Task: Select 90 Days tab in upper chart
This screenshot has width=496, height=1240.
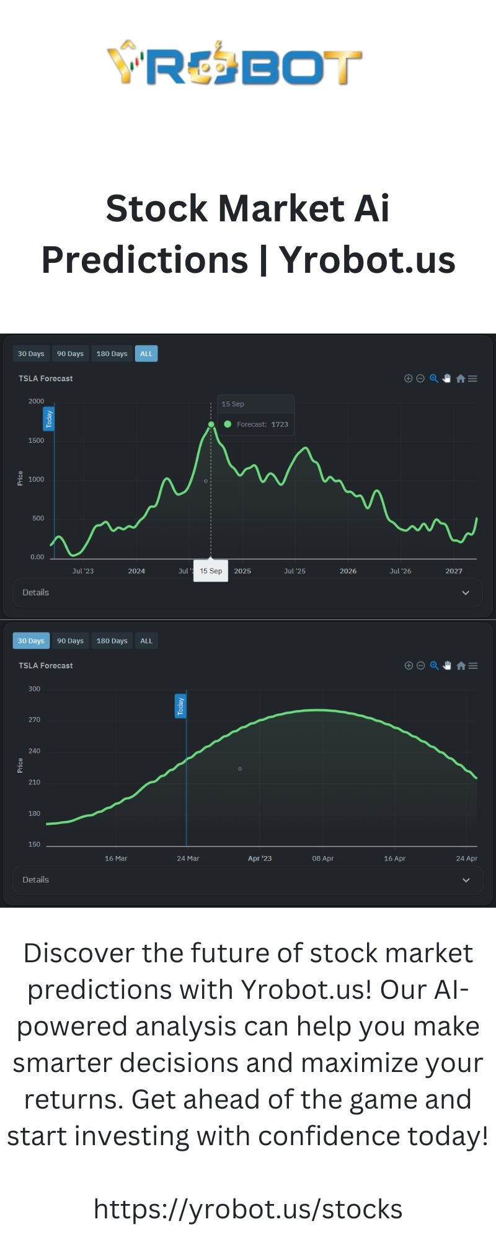Action: coord(70,353)
